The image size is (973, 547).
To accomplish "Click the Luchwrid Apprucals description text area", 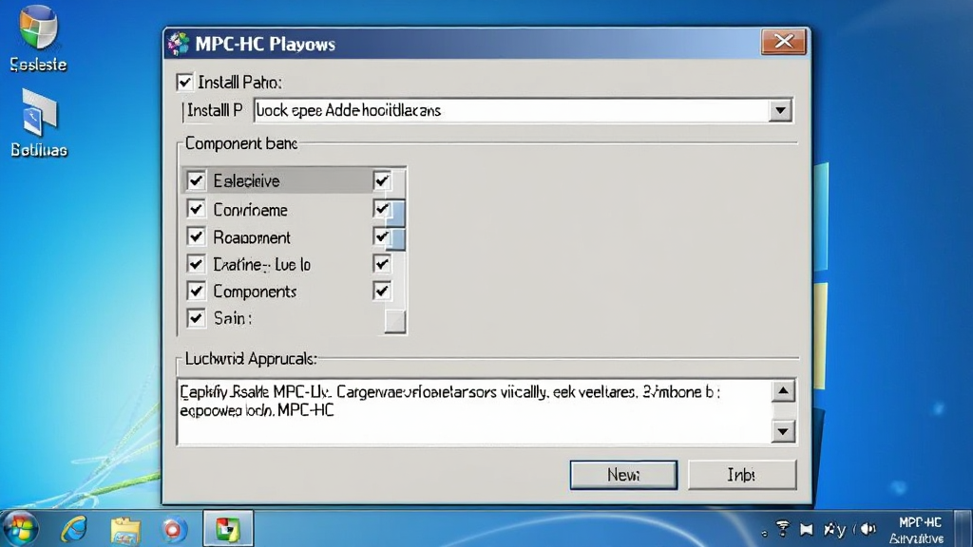I will (474, 412).
